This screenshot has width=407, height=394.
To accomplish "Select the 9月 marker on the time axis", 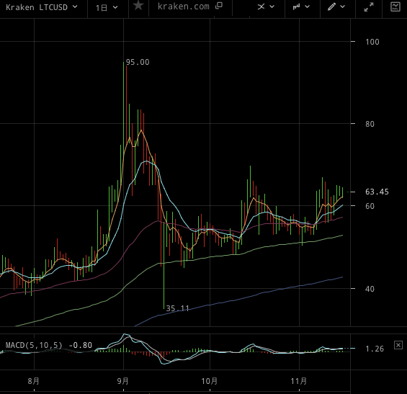I will click(x=122, y=381).
